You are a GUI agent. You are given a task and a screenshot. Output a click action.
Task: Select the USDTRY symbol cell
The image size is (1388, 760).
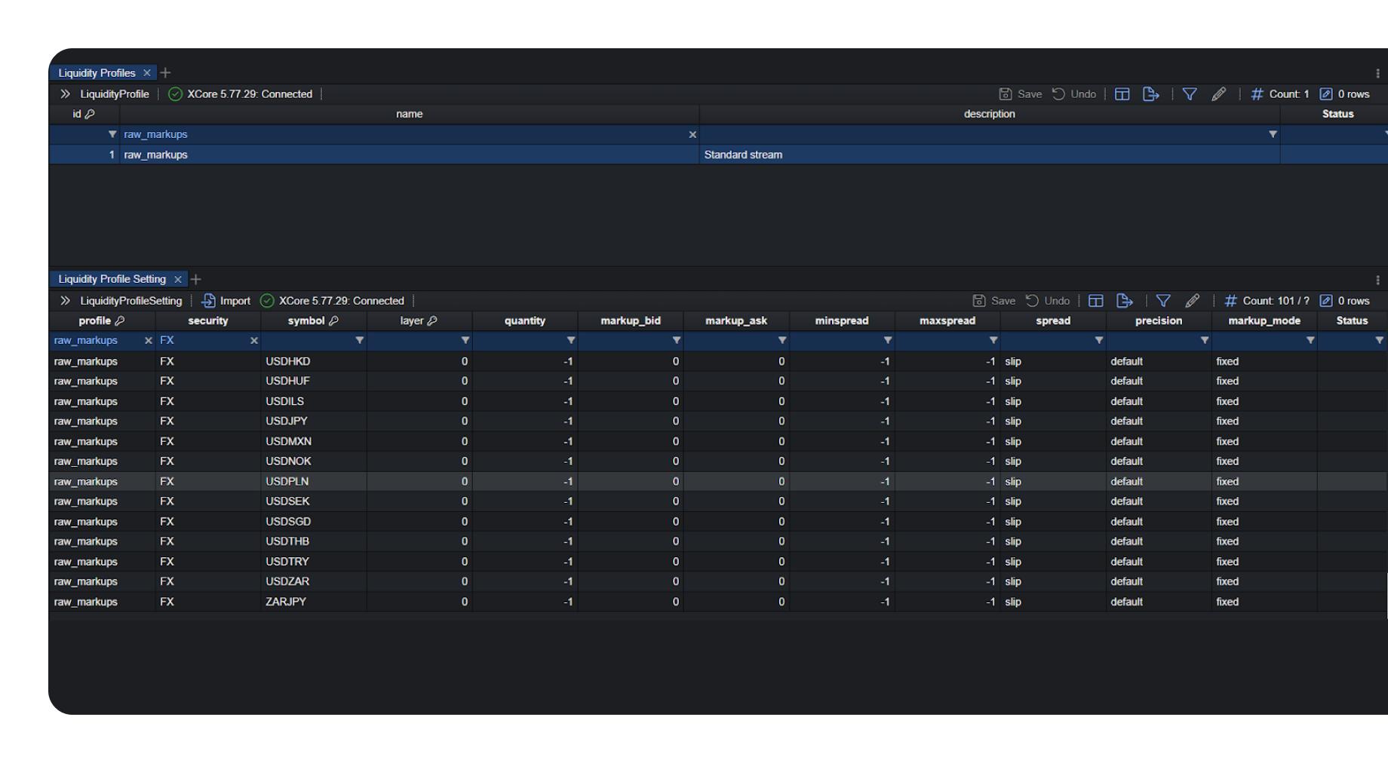pos(314,562)
